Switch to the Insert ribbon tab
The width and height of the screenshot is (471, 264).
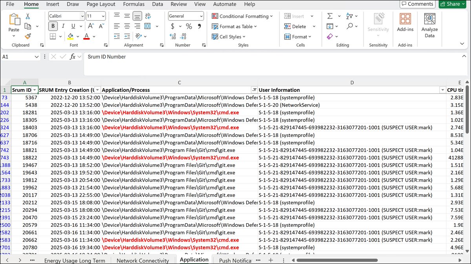pos(53,4)
